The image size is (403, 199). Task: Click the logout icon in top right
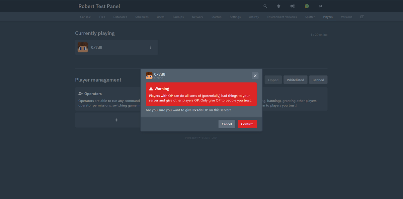[x=320, y=6]
